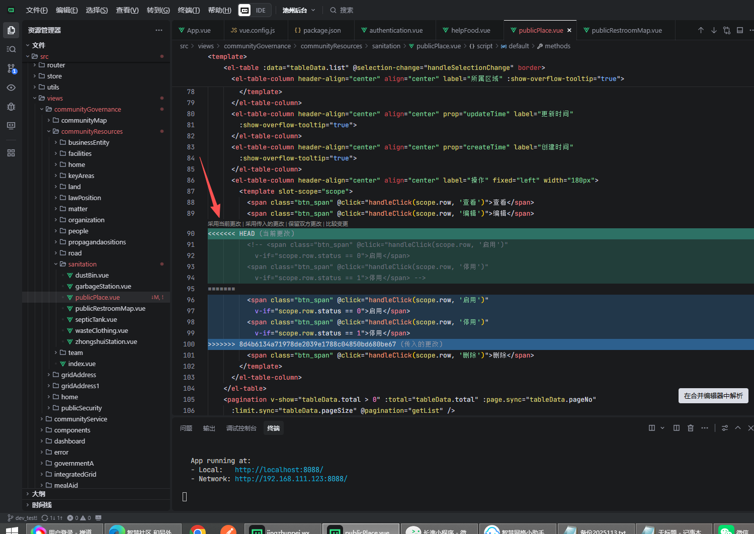The image size is (754, 534).
Task: Open the source control panel with badge
Action: [11, 68]
